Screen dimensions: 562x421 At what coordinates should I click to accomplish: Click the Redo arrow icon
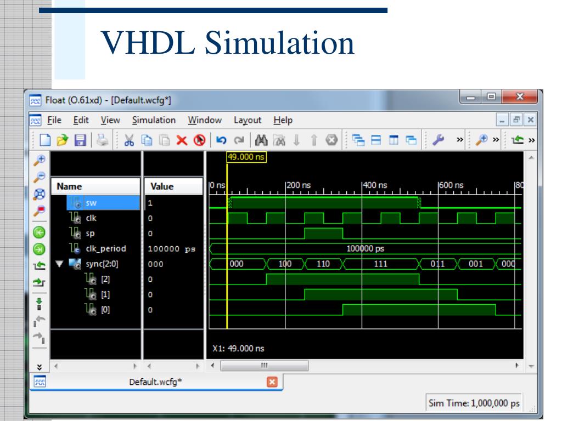point(239,140)
